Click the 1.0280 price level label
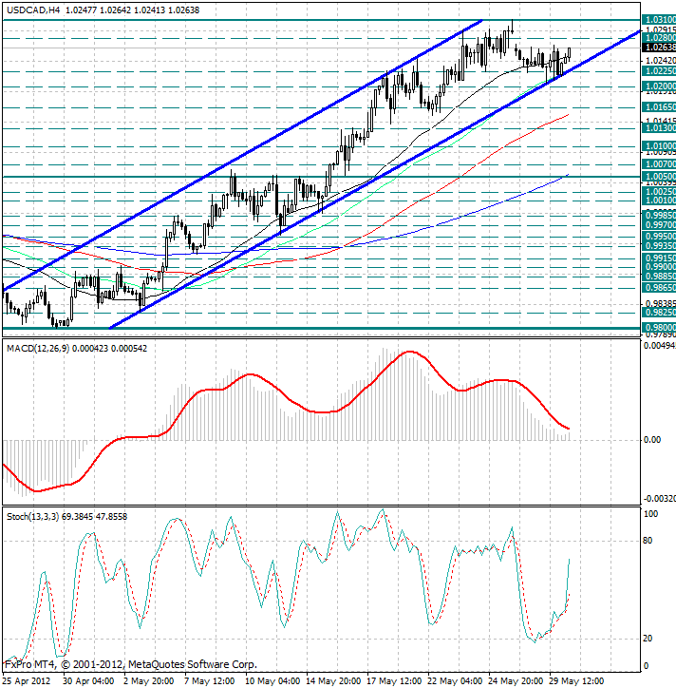 coord(659,38)
